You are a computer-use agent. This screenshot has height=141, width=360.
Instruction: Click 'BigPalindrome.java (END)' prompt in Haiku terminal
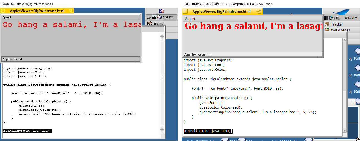tap(207, 131)
